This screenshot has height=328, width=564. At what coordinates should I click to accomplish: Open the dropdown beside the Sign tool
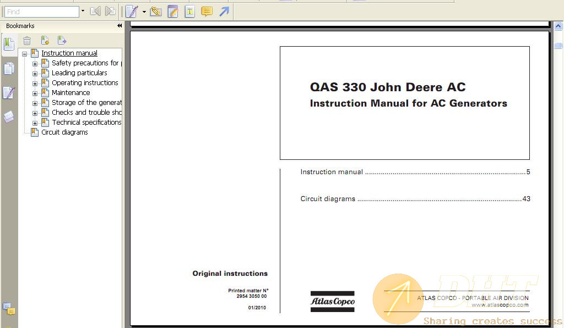(x=144, y=12)
